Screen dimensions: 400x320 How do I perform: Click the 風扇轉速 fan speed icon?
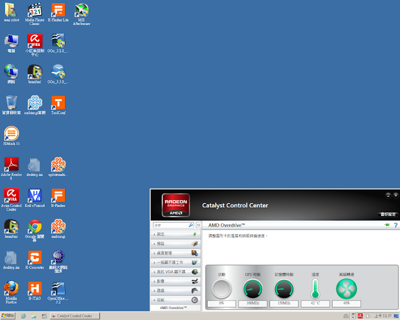click(x=346, y=289)
